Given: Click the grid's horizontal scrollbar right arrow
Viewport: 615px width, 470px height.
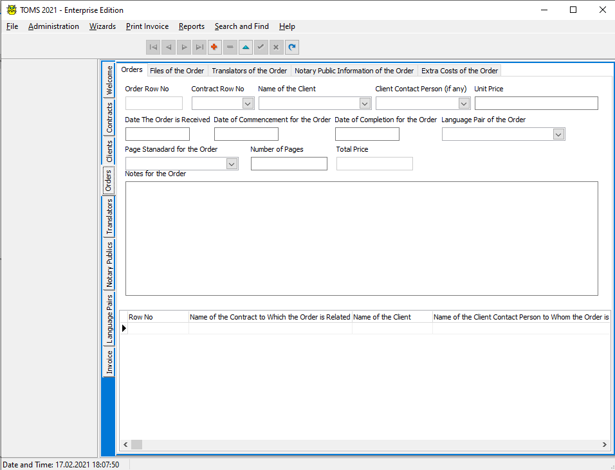Looking at the screenshot, I should pyautogui.click(x=604, y=444).
